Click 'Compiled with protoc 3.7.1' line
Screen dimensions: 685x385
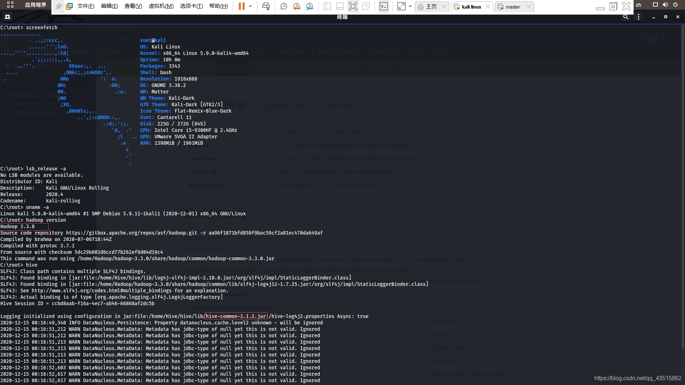tap(37, 246)
